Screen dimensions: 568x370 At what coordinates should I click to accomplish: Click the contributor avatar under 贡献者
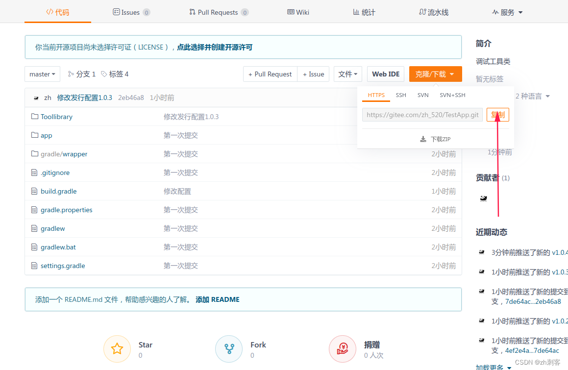(x=484, y=198)
